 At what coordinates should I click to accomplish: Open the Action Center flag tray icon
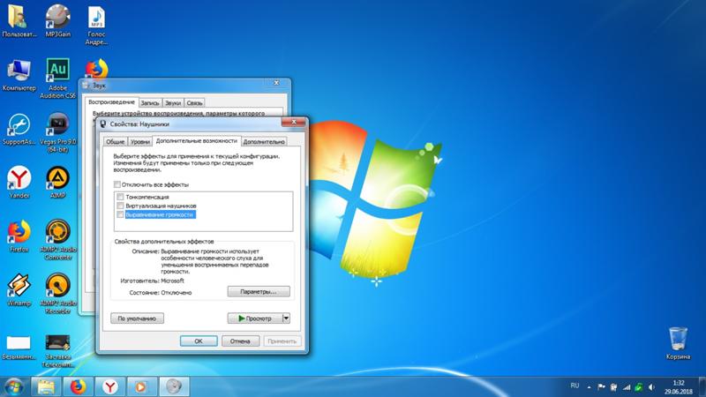pos(601,386)
